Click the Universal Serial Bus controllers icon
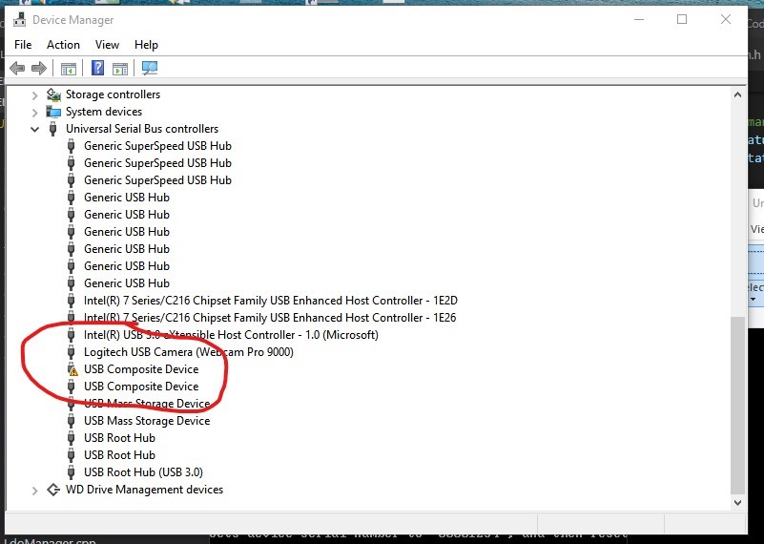764x544 pixels. (53, 129)
